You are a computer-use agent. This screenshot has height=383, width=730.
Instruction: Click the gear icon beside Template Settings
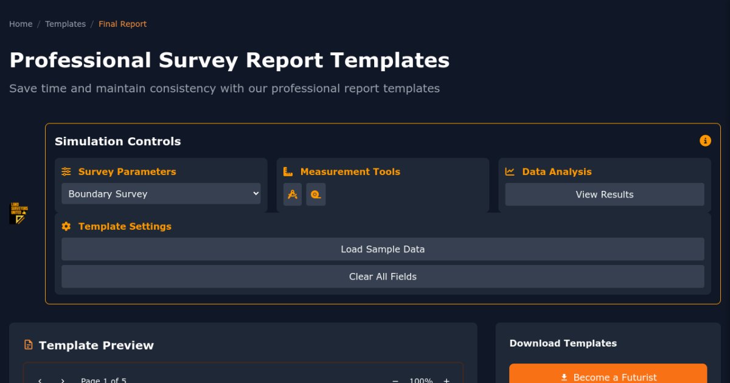66,226
